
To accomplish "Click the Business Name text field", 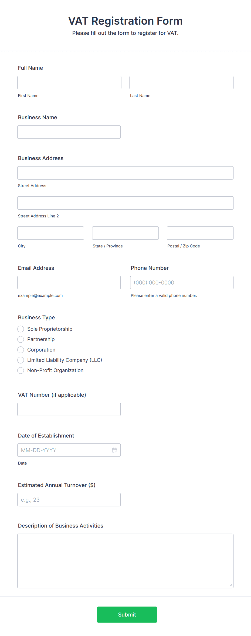I will click(x=69, y=132).
